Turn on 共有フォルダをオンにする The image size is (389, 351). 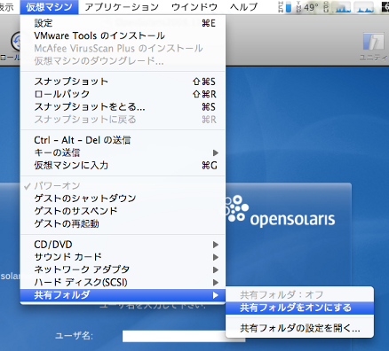(299, 308)
